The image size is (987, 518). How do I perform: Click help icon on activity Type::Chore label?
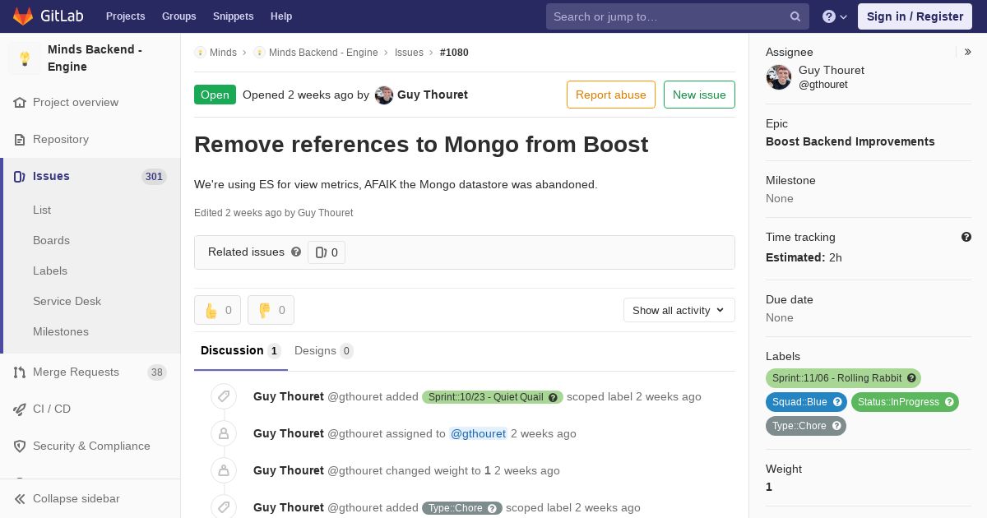coord(493,508)
